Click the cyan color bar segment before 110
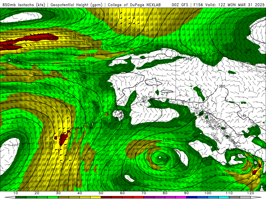This screenshot has width=266, height=199. click(224, 197)
